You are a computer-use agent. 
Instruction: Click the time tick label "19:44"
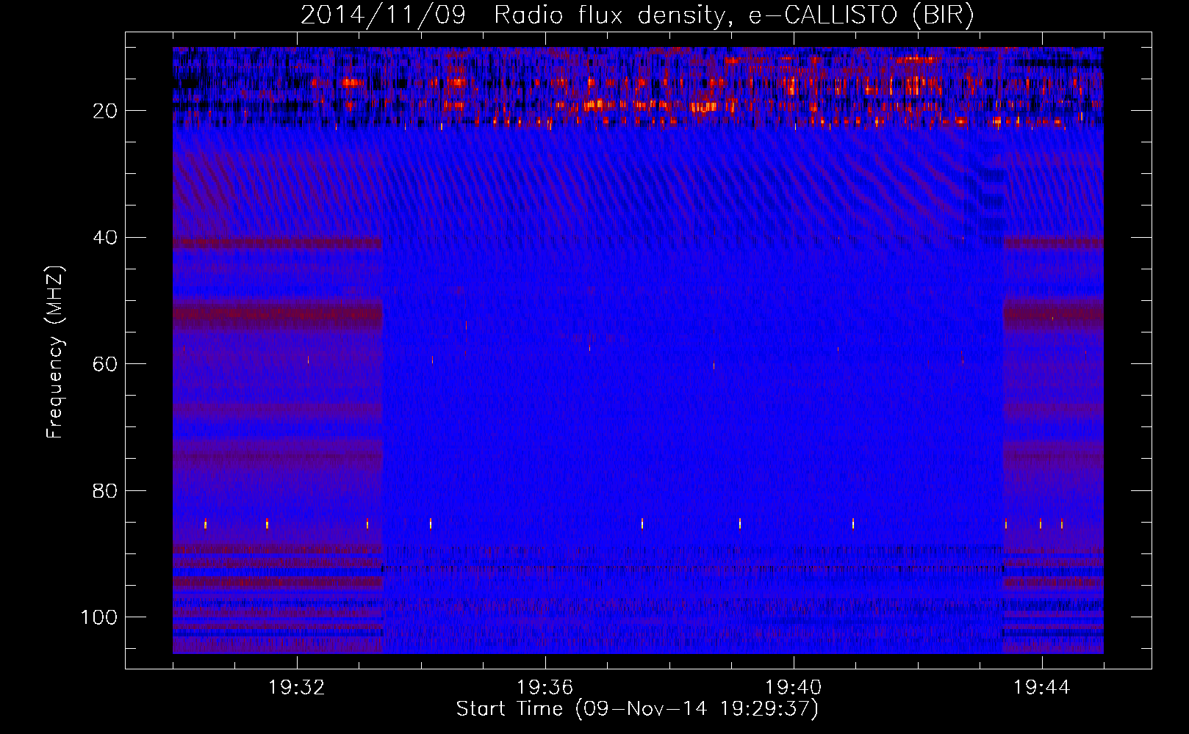1041,688
